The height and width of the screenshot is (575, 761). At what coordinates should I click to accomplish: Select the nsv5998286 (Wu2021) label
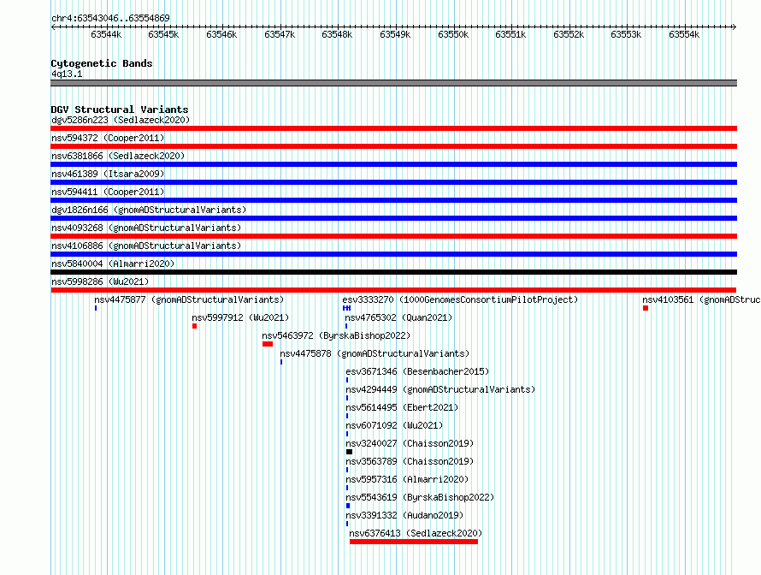[100, 282]
